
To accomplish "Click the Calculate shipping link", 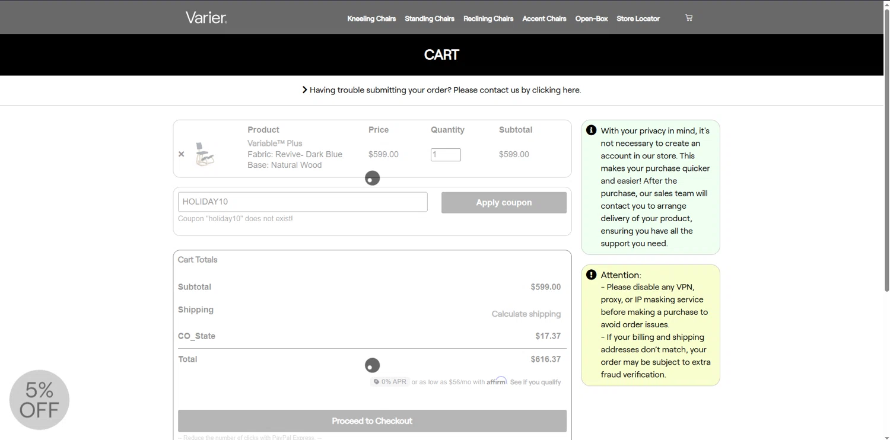I will [x=526, y=314].
